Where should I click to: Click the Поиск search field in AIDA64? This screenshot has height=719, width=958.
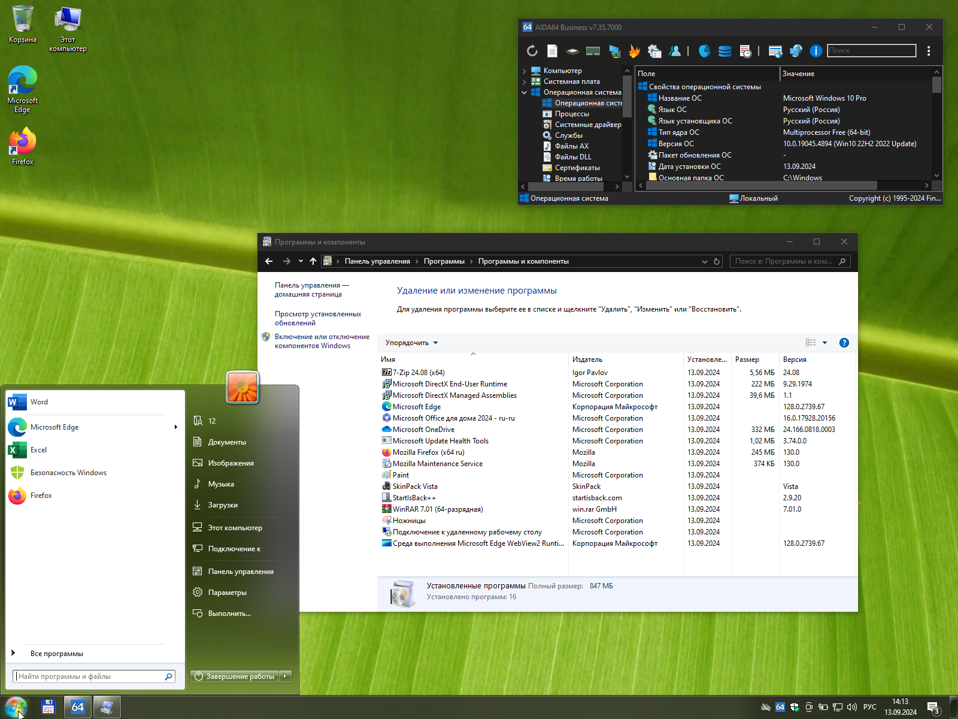872,50
